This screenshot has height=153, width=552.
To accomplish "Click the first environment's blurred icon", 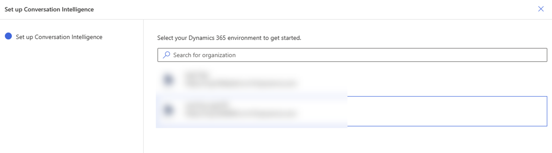I will point(168,79).
